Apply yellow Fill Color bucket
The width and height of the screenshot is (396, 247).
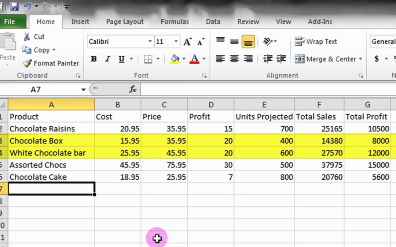point(175,59)
